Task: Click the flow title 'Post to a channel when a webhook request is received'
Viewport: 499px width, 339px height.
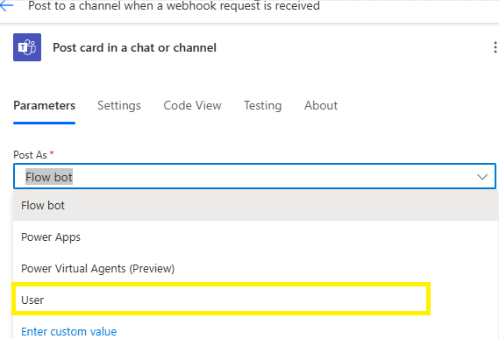Action: [x=174, y=6]
